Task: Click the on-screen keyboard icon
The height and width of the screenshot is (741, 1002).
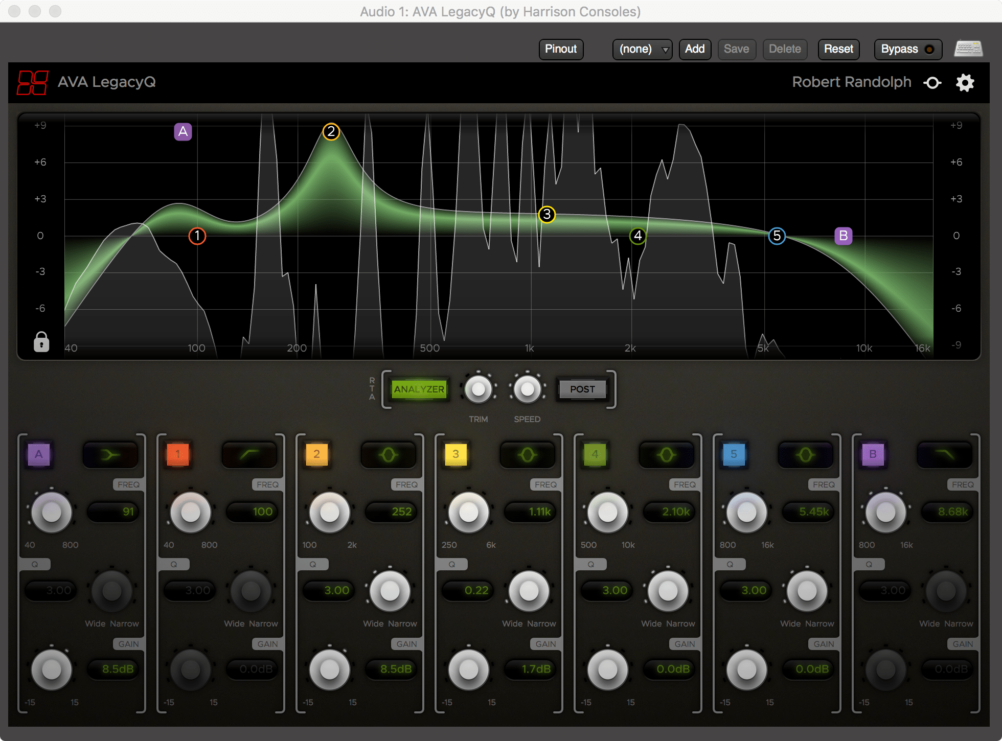Action: pos(968,49)
